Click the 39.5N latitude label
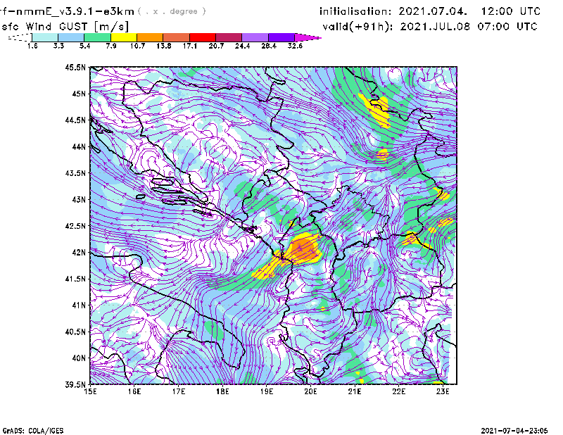The height and width of the screenshot is (435, 563). [x=75, y=385]
